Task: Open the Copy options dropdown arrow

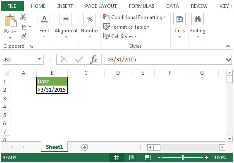Action: click(x=30, y=27)
